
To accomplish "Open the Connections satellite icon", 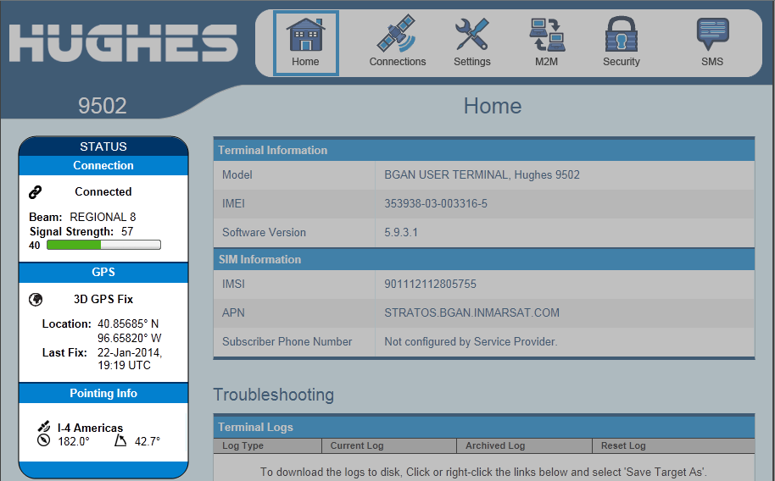I will pyautogui.click(x=397, y=35).
